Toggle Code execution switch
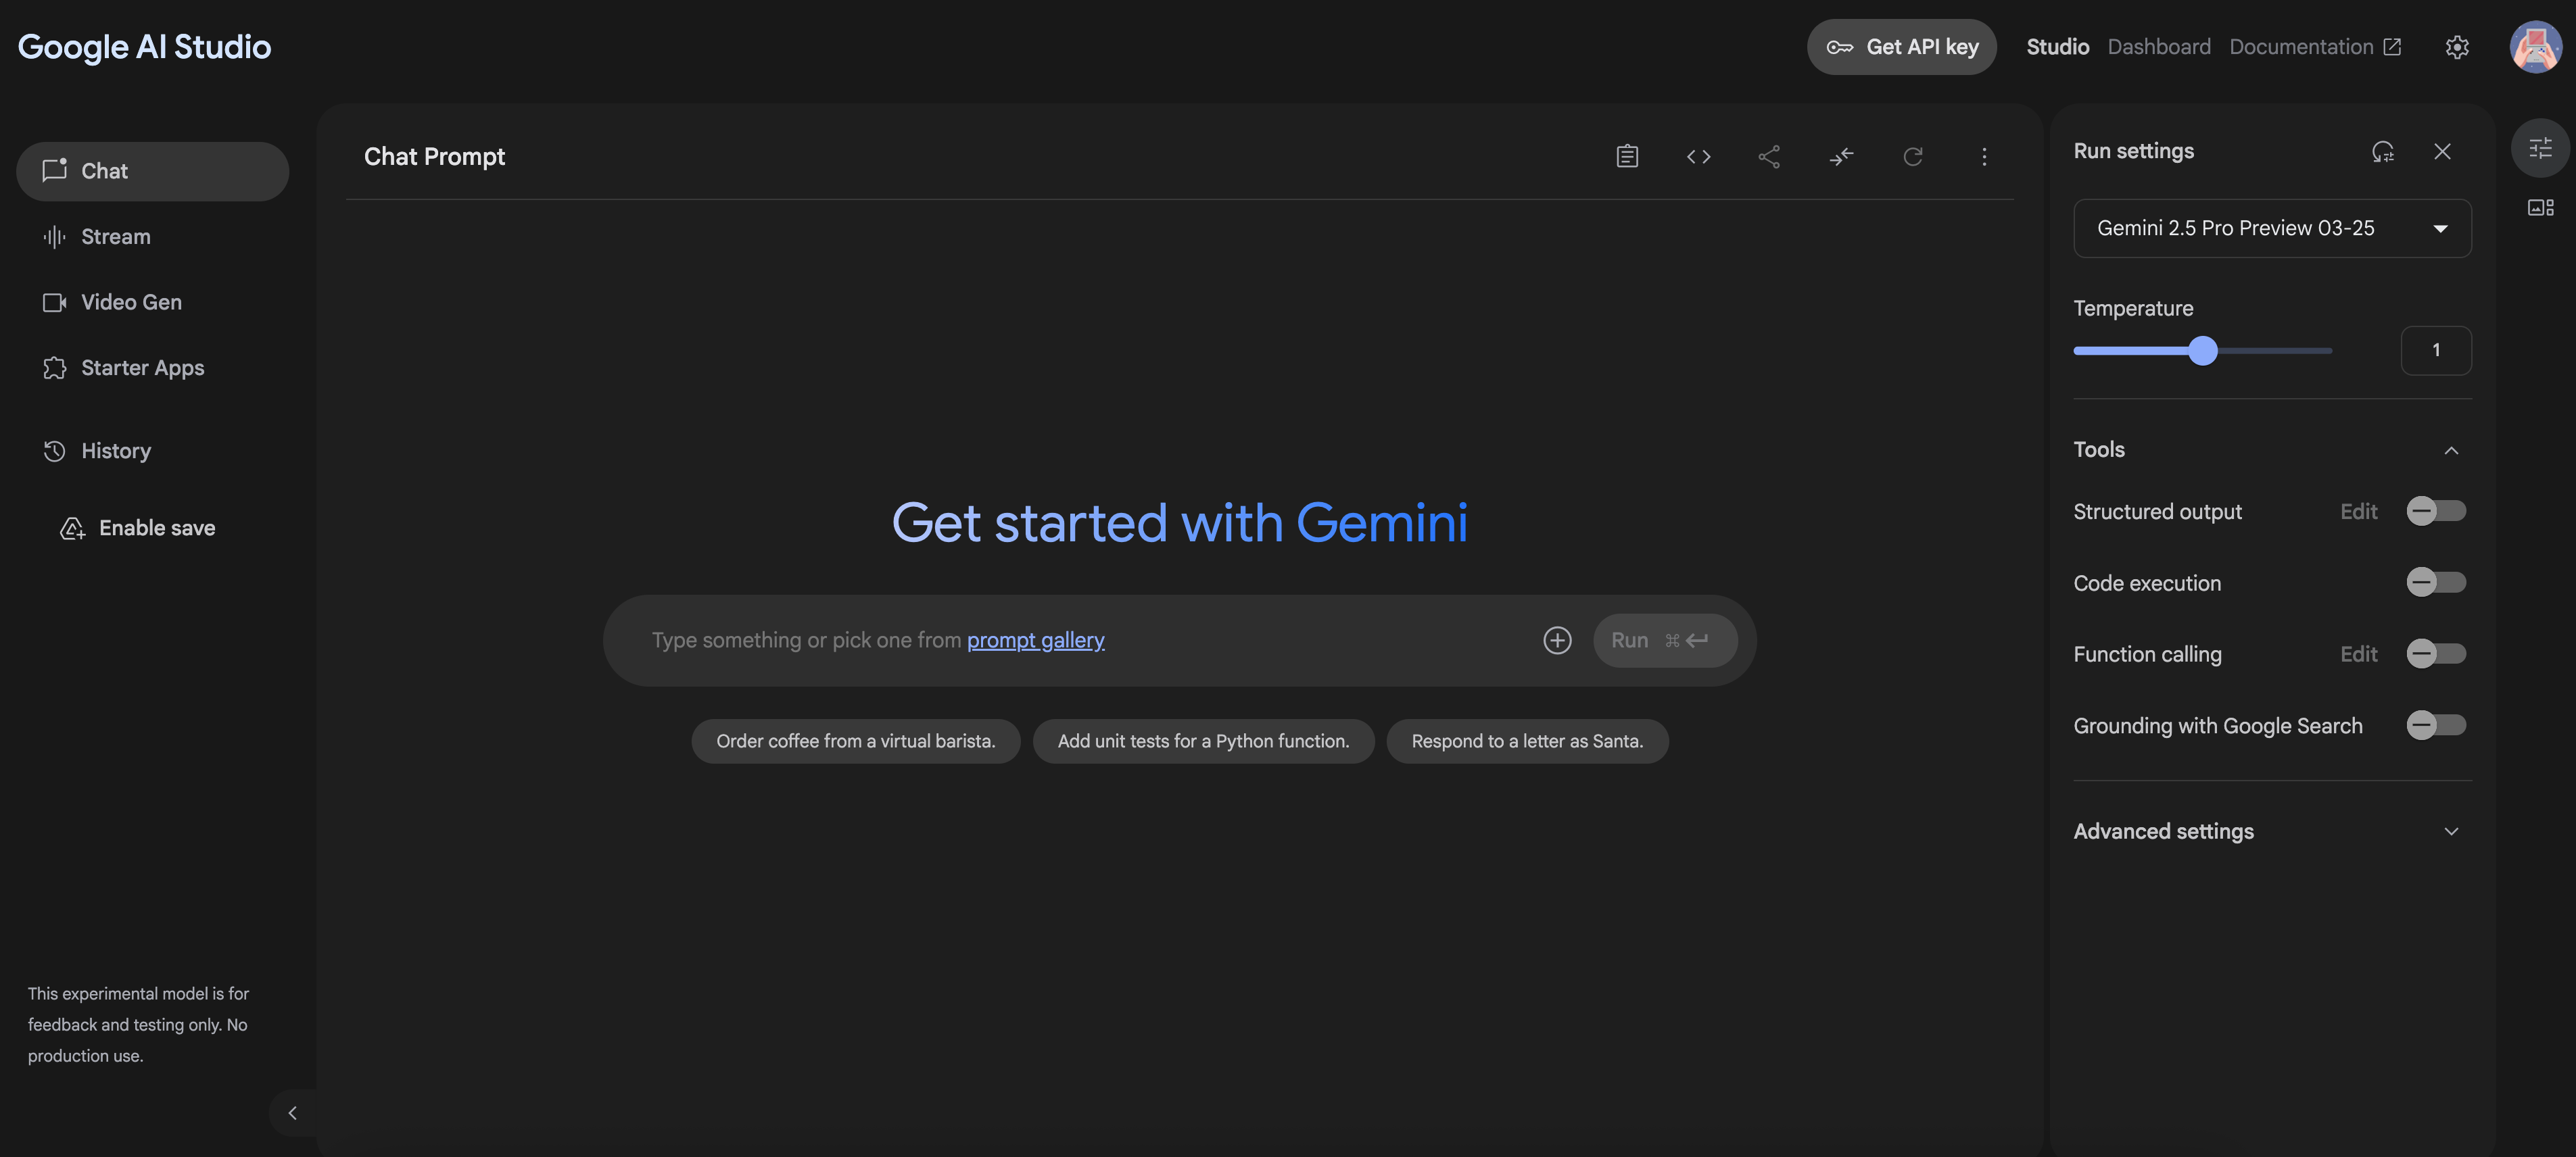This screenshot has height=1157, width=2576. (2436, 583)
